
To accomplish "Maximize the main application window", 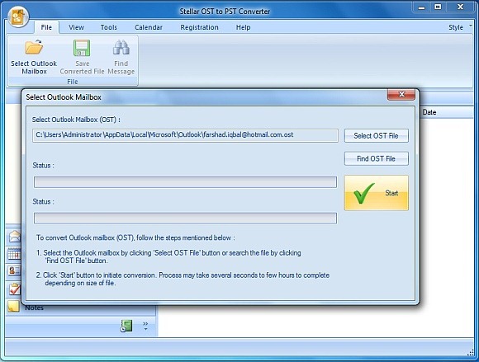I will (x=438, y=7).
